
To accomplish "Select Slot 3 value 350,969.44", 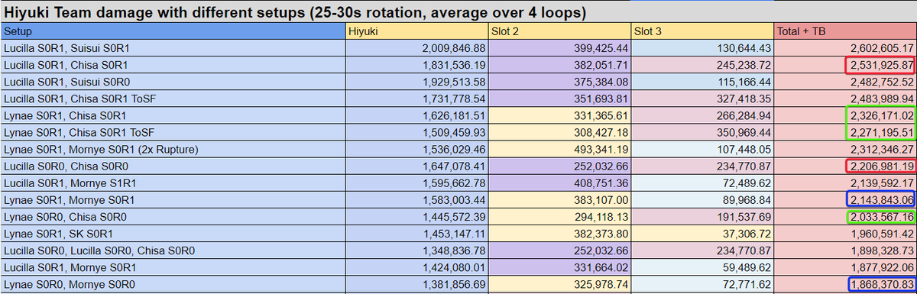I will click(702, 132).
